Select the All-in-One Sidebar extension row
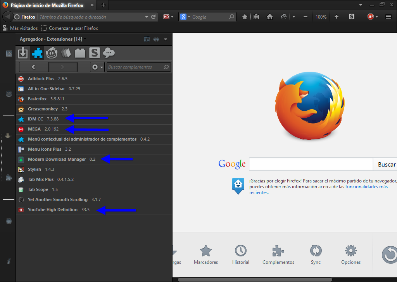Viewport: 397px width, 282px height. click(x=94, y=89)
